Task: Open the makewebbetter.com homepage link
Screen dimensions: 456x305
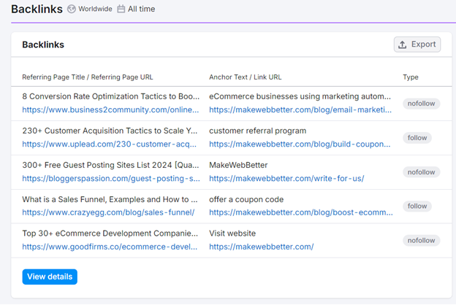Action: point(262,247)
